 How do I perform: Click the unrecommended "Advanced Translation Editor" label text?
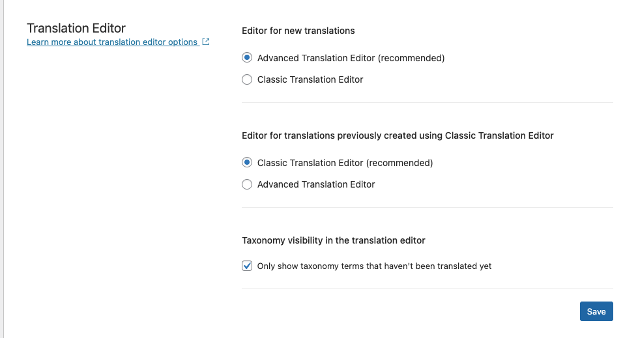pos(316,185)
